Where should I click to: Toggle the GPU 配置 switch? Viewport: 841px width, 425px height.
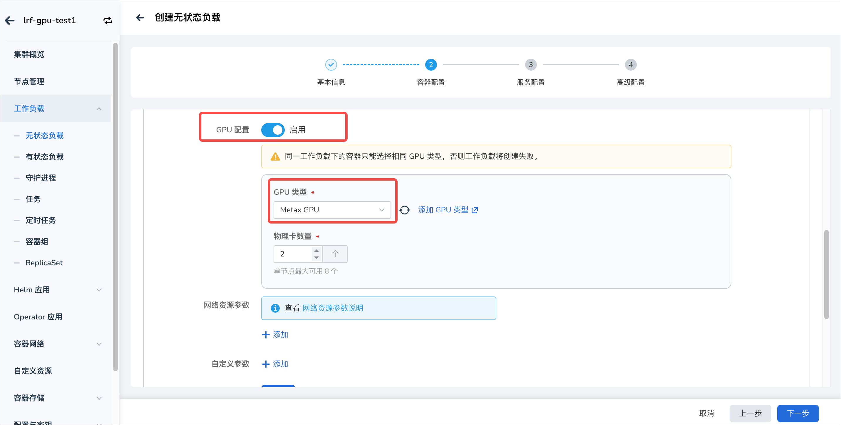pos(273,130)
